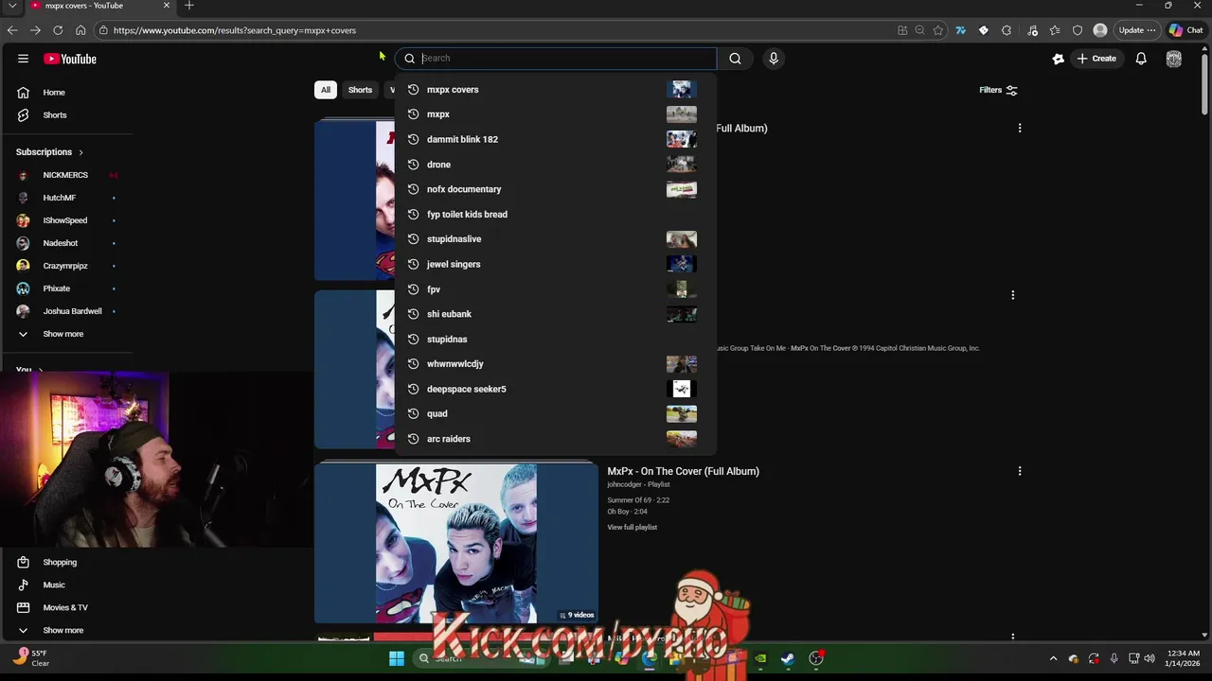Click the browser Update button

coord(1136,30)
